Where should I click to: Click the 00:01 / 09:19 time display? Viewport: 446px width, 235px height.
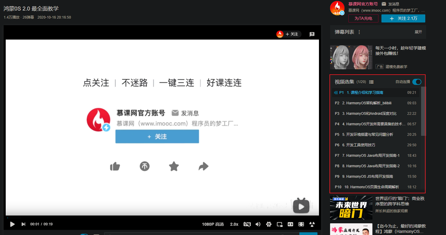[x=41, y=224]
